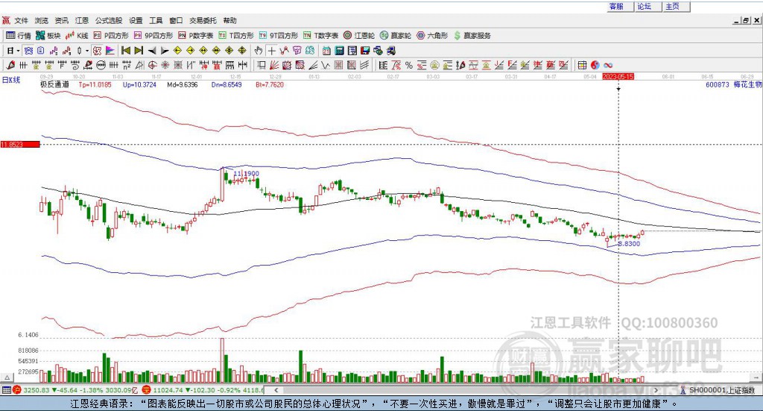This screenshot has width=763, height=411.
Task: Click the 论坛 link
Action: click(645, 6)
